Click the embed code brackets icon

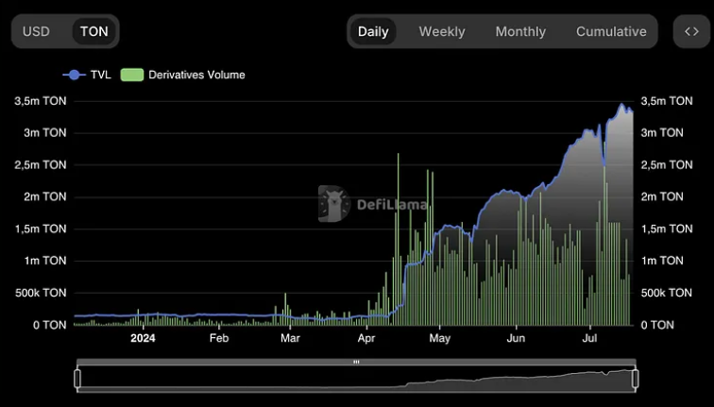691,31
